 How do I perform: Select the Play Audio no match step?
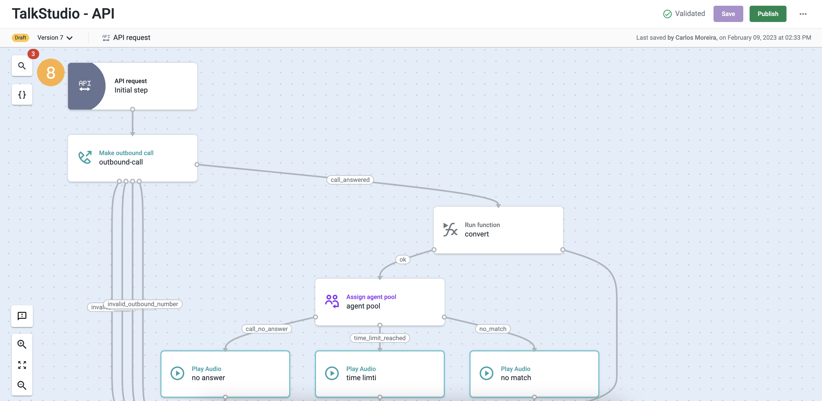[534, 373]
